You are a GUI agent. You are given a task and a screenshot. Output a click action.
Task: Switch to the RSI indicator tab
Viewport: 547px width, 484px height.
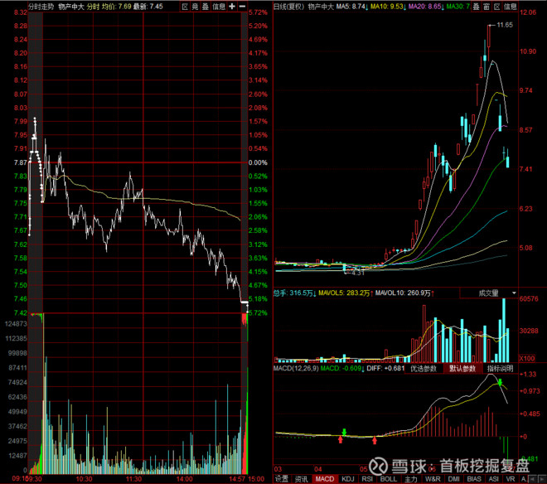point(367,479)
